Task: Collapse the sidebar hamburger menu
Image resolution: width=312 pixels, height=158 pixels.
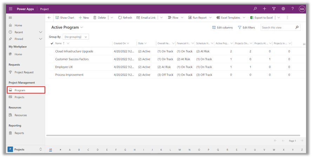Action: point(10,18)
